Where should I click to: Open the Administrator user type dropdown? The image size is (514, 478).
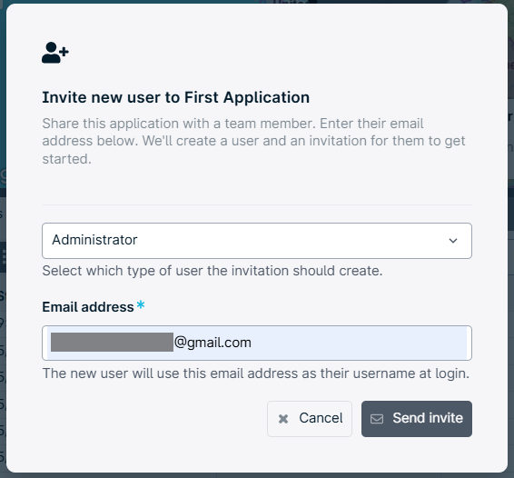(x=257, y=241)
